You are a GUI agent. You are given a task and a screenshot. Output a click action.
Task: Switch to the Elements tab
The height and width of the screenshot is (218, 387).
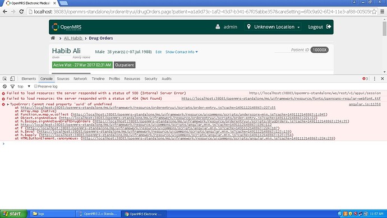tap(29, 78)
